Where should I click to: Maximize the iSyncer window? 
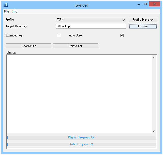point(145,4)
